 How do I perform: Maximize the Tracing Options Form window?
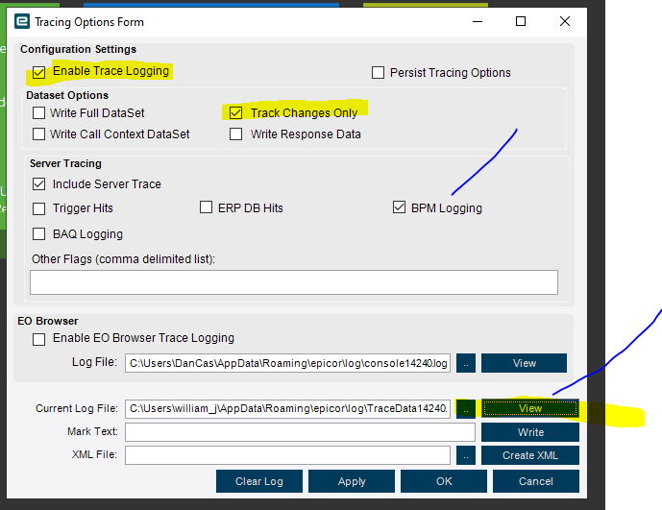(521, 21)
